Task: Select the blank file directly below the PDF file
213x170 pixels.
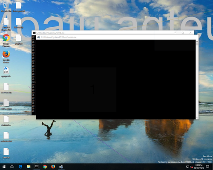Action: tap(6, 88)
